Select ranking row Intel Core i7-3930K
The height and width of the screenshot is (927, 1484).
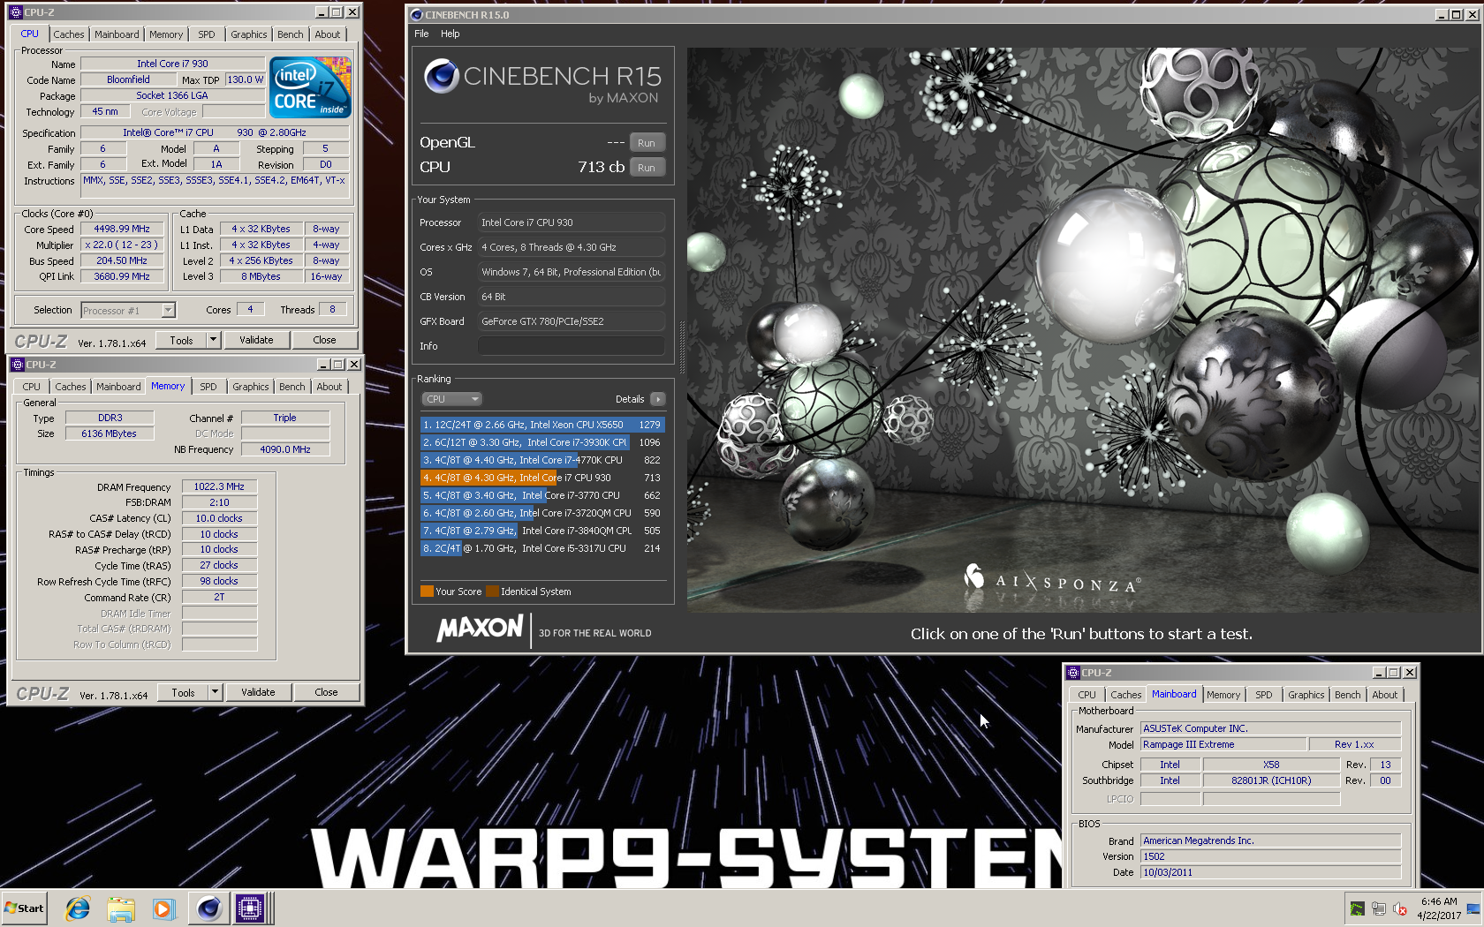tap(542, 442)
